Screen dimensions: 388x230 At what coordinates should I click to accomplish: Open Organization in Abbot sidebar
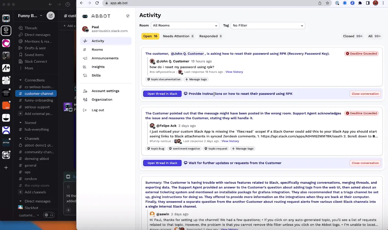pos(106,100)
